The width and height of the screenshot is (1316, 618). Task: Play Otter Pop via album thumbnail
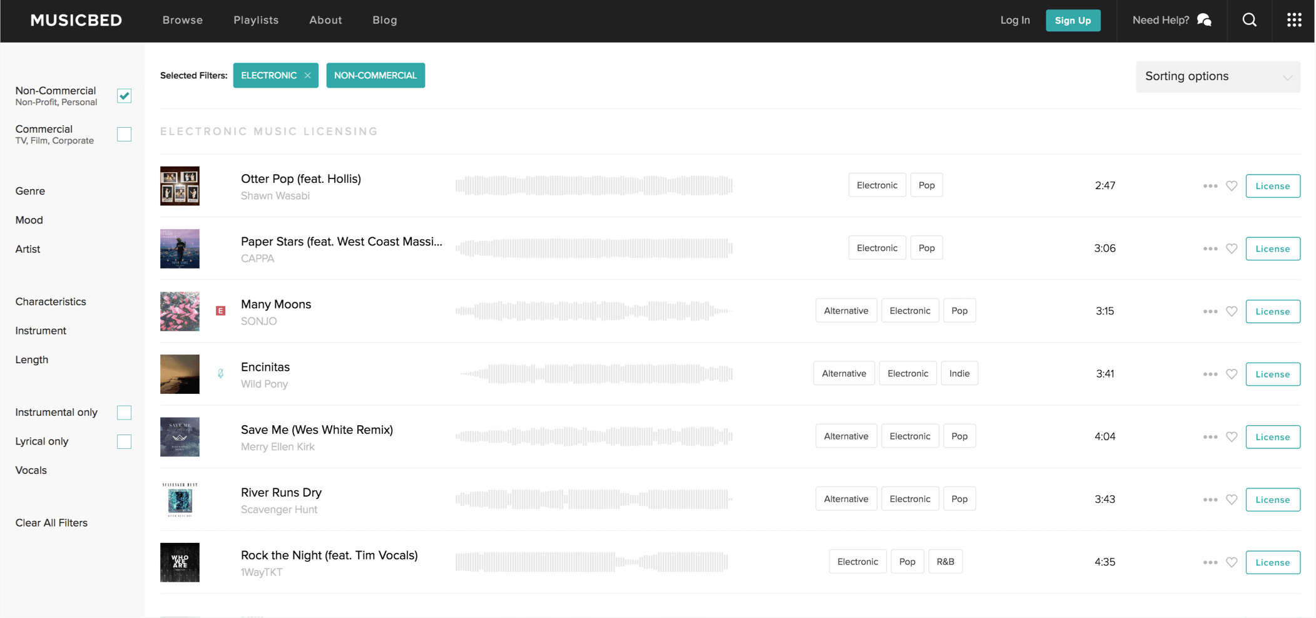pos(180,186)
